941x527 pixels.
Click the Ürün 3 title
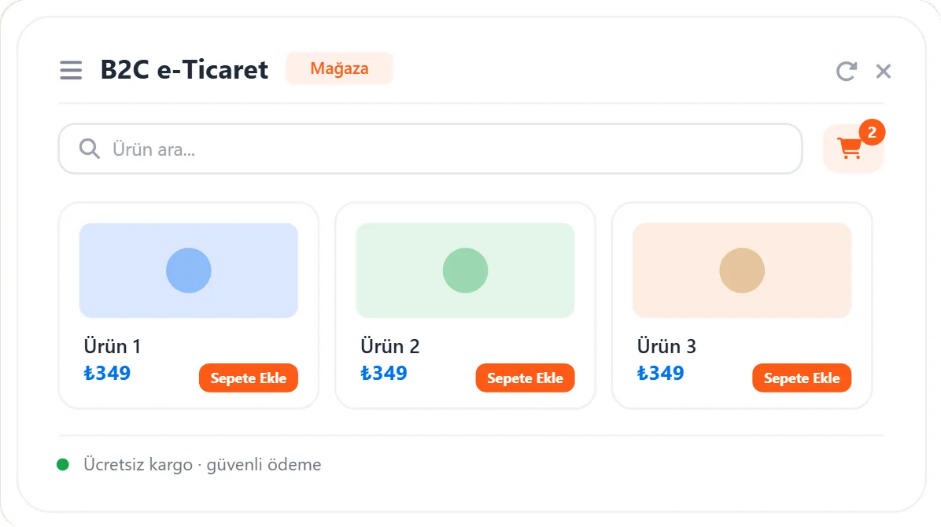pos(666,346)
